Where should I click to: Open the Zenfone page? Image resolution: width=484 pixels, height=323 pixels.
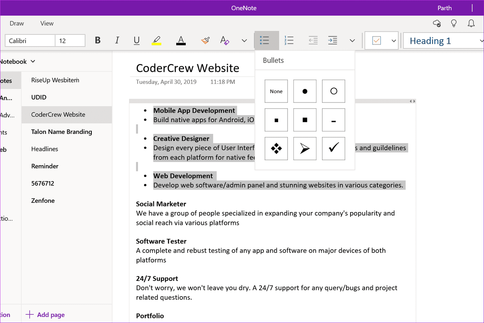[67, 201]
